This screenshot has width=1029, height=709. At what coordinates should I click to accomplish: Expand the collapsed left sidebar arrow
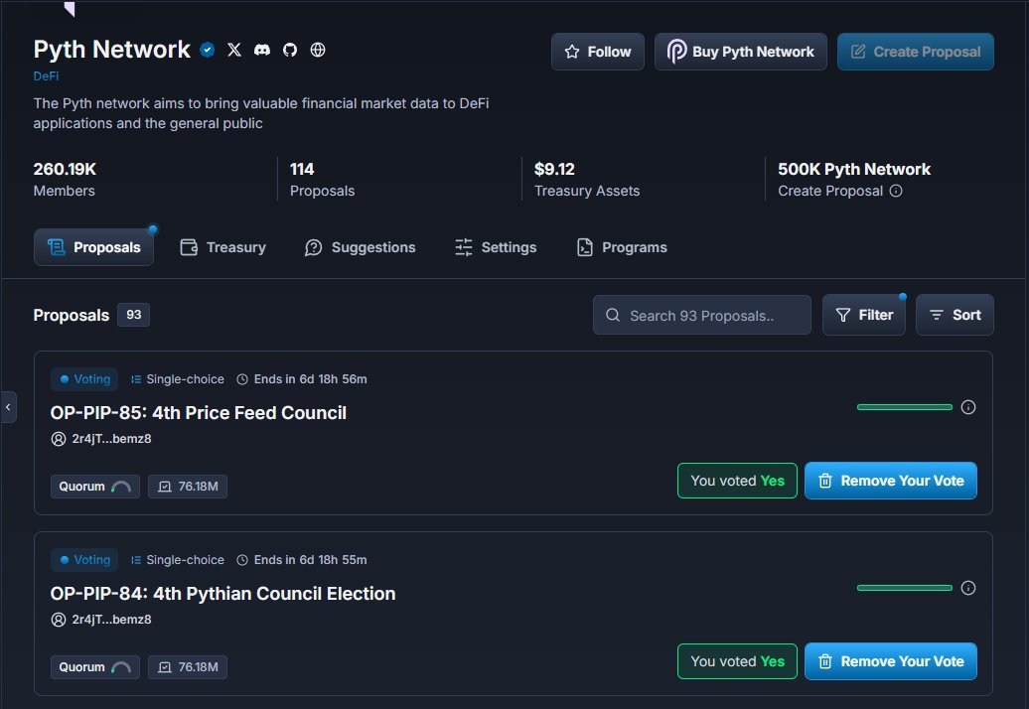(x=8, y=407)
